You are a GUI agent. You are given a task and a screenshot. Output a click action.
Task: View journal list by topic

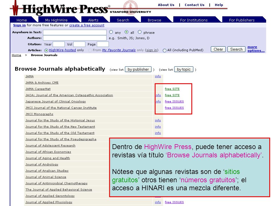[x=184, y=69]
